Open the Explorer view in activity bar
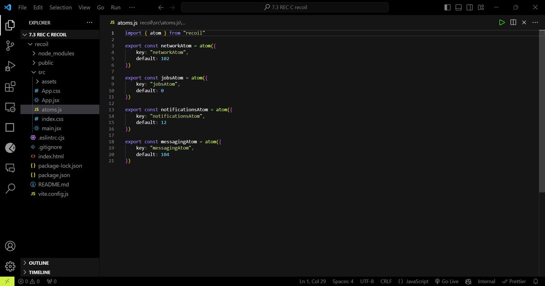The height and width of the screenshot is (286, 545). [10, 25]
